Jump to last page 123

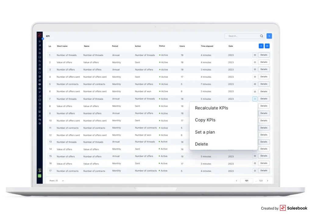tap(261, 181)
